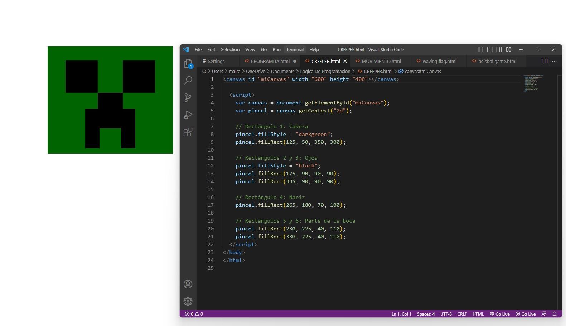This screenshot has width=566, height=326.
Task: Click the Documents breadcrumb segment
Action: 282,71
